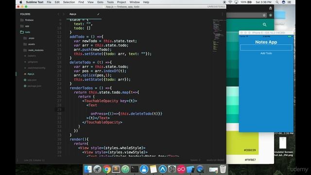The height and width of the screenshot is (175, 311).
Task: Open the Trash in the Dock
Action: tap(223, 169)
